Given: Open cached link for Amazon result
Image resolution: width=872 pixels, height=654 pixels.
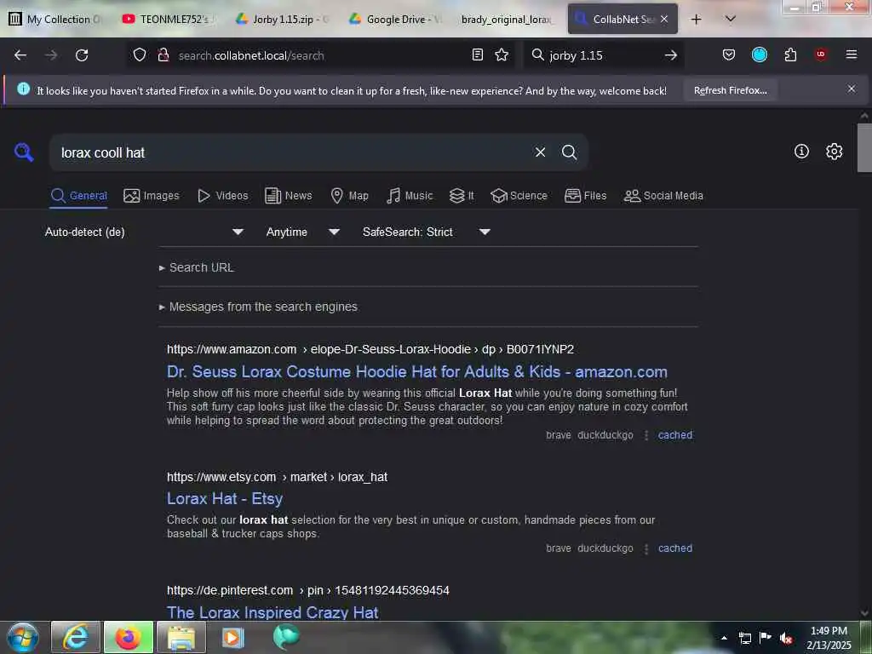Looking at the screenshot, I should click(675, 435).
